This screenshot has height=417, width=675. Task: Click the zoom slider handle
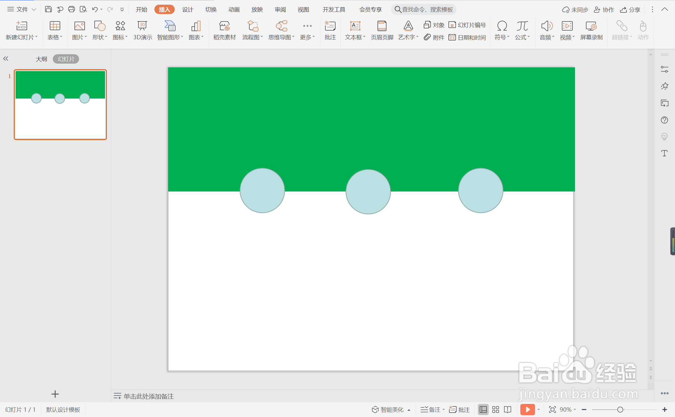click(x=620, y=410)
